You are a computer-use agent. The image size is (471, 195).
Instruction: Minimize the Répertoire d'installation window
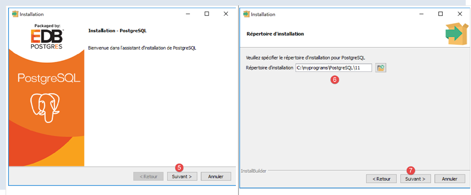click(x=421, y=14)
